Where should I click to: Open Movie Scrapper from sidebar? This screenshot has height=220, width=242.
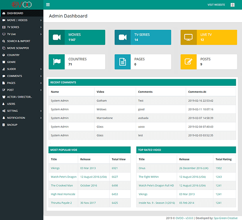pyautogui.click(x=19, y=48)
